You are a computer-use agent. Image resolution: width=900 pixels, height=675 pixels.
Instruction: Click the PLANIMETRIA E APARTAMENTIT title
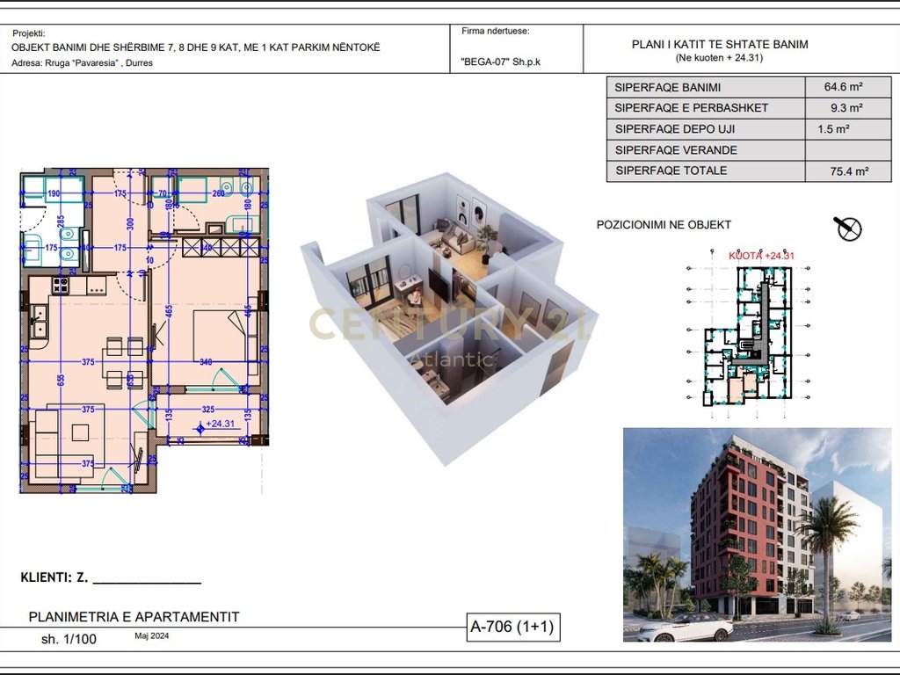pos(134,617)
